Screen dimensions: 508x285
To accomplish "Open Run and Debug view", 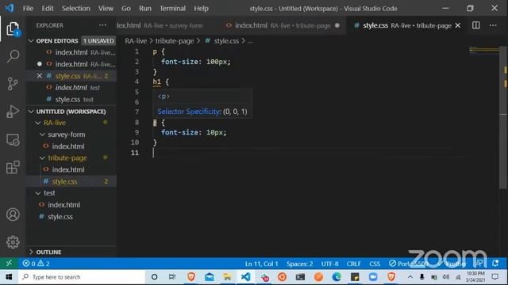I will point(13,112).
